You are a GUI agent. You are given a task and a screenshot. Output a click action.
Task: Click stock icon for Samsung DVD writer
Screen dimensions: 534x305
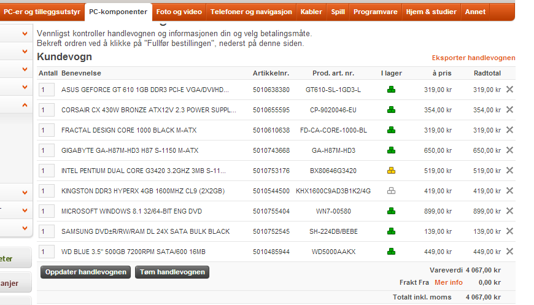392,231
